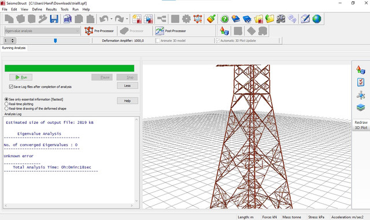Click the stacked layers icon in right panel
The width and height of the screenshot is (370, 220).
pyautogui.click(x=361, y=108)
